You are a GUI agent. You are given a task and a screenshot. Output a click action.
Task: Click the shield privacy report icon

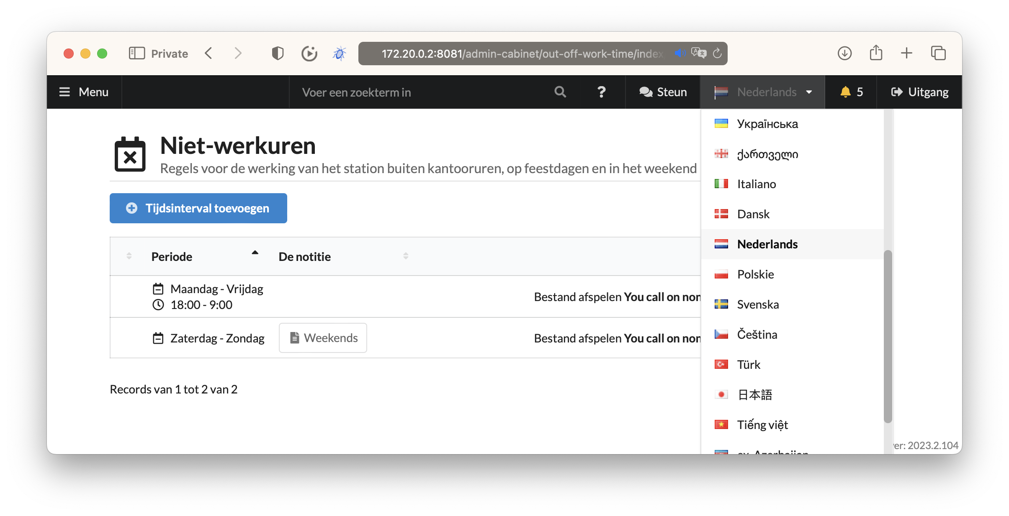tap(278, 54)
